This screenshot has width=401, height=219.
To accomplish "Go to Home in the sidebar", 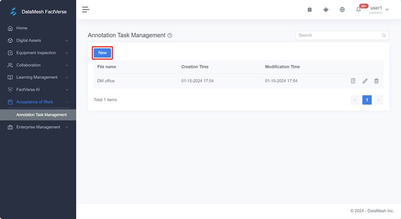I will (22, 28).
